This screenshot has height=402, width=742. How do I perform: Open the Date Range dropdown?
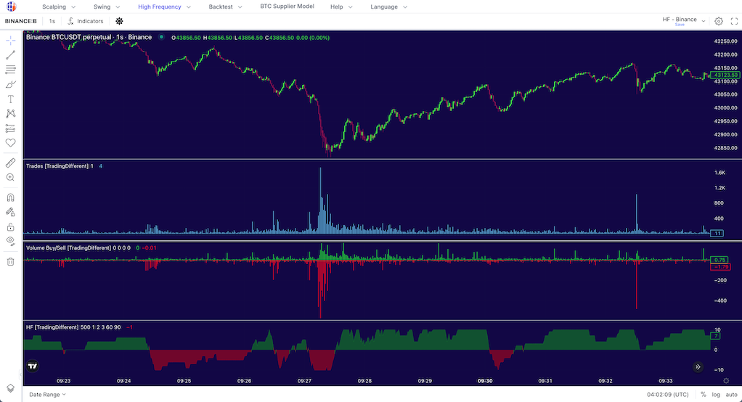(x=47, y=394)
